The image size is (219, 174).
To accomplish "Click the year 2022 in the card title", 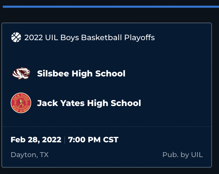I will [x=34, y=38].
